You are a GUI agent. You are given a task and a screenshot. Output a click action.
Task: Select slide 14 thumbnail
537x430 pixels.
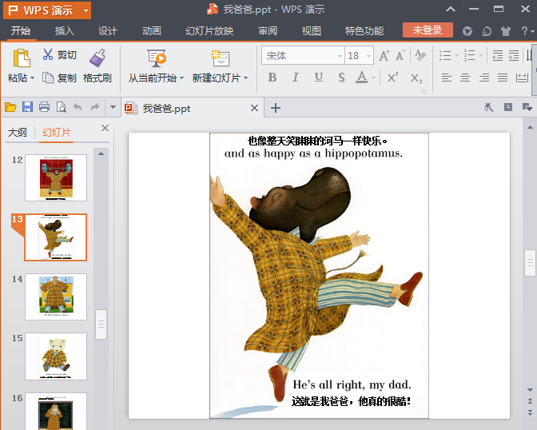pos(55,297)
